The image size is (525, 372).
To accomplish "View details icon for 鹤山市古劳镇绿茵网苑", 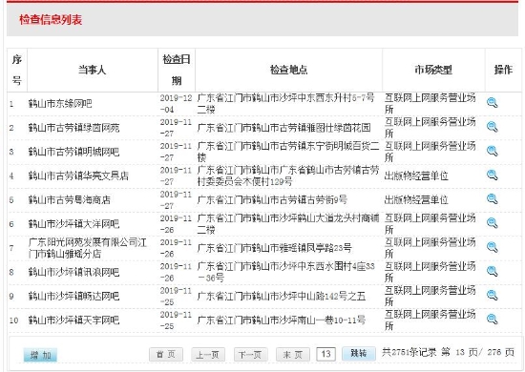I will point(493,127).
